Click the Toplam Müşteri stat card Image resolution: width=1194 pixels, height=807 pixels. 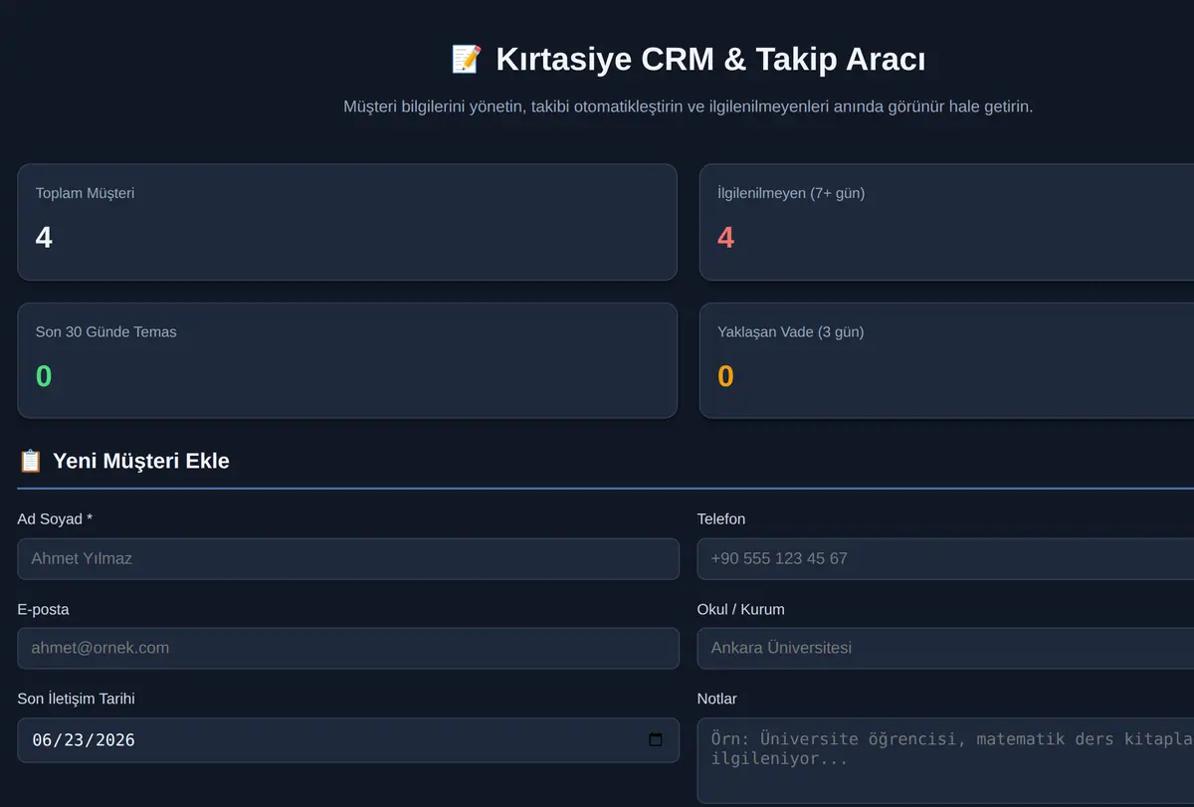click(347, 222)
